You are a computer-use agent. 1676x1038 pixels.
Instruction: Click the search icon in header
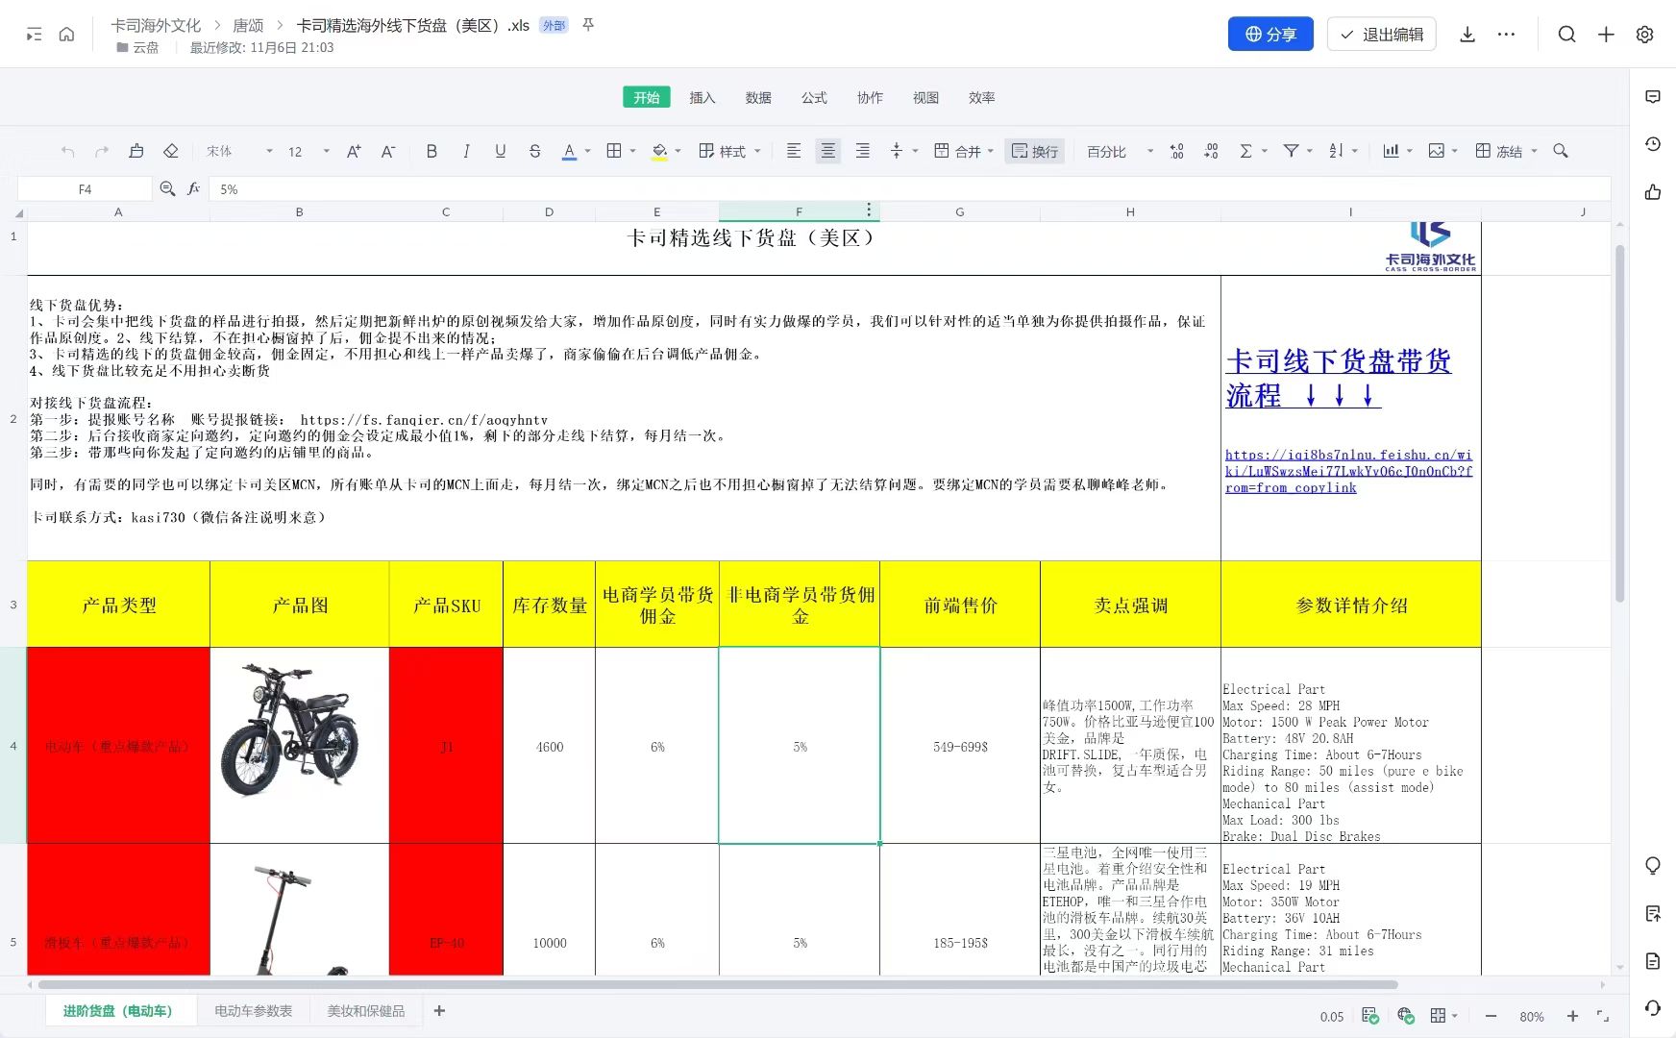point(1566,35)
